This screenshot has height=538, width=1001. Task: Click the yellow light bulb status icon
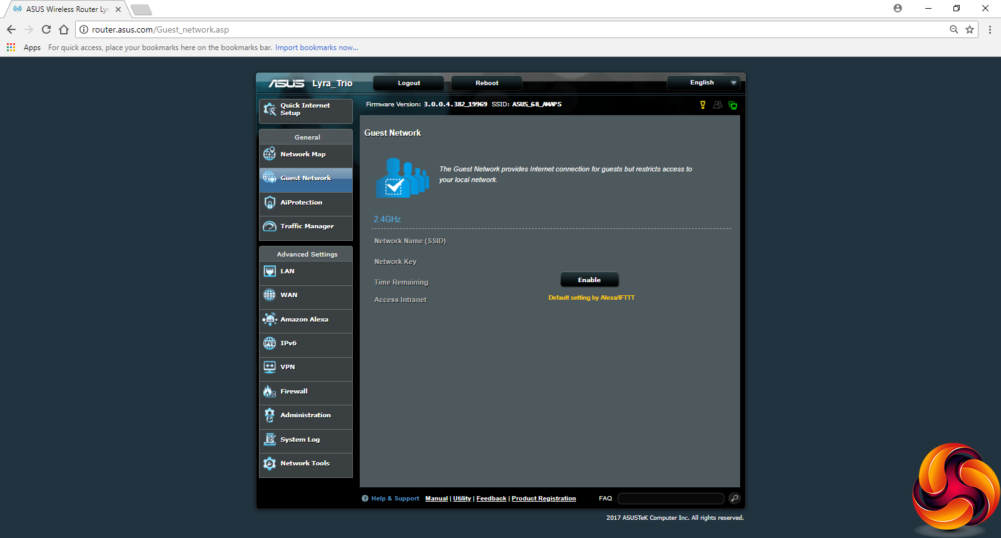pos(703,105)
